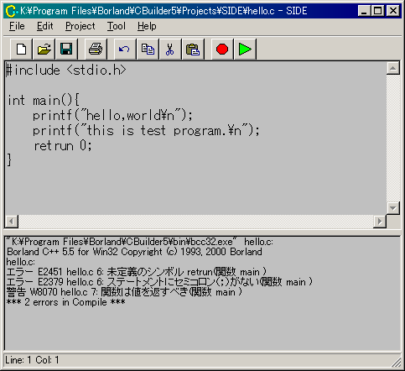Open the File menu
This screenshot has height=371, width=405.
click(17, 26)
